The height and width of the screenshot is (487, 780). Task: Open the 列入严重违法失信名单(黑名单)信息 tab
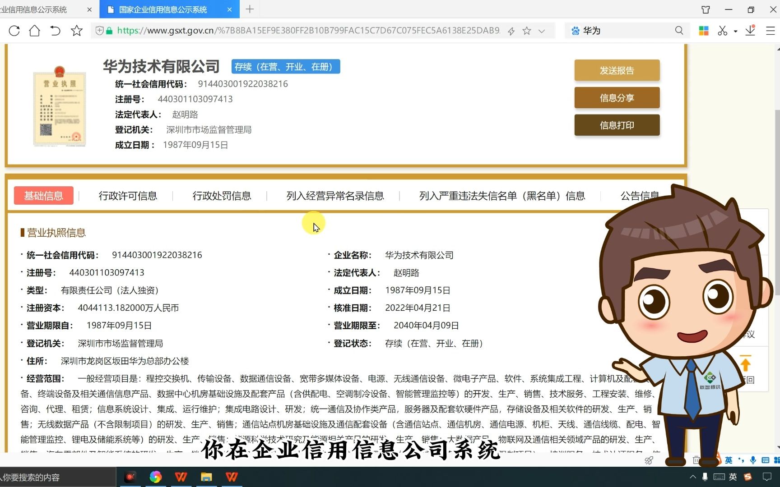coord(502,196)
